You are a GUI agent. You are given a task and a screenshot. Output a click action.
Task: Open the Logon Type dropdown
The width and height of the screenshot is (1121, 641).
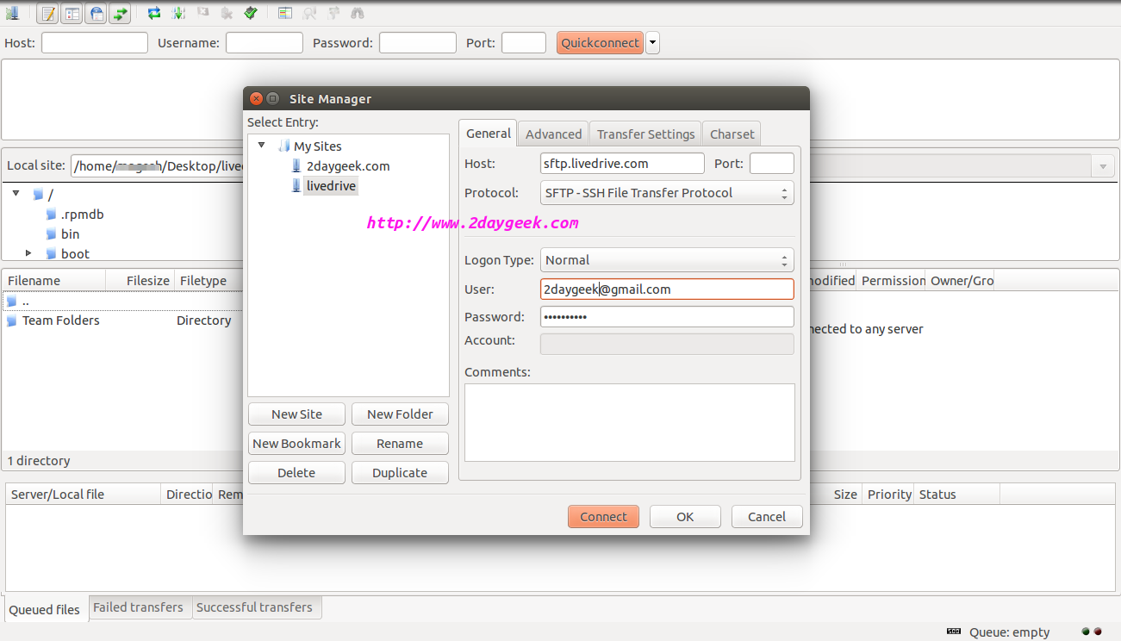point(667,260)
